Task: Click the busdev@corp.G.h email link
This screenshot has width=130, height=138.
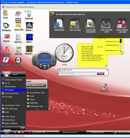Action: (x=112, y=50)
